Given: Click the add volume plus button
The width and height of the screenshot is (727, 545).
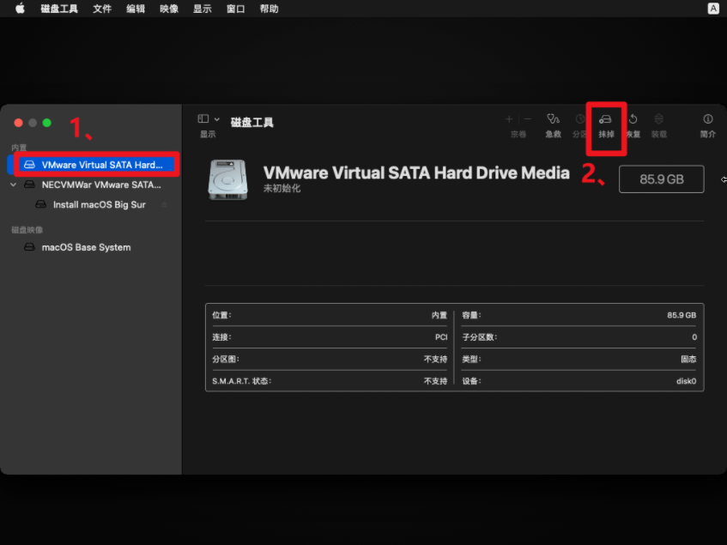Looking at the screenshot, I should click(x=509, y=119).
